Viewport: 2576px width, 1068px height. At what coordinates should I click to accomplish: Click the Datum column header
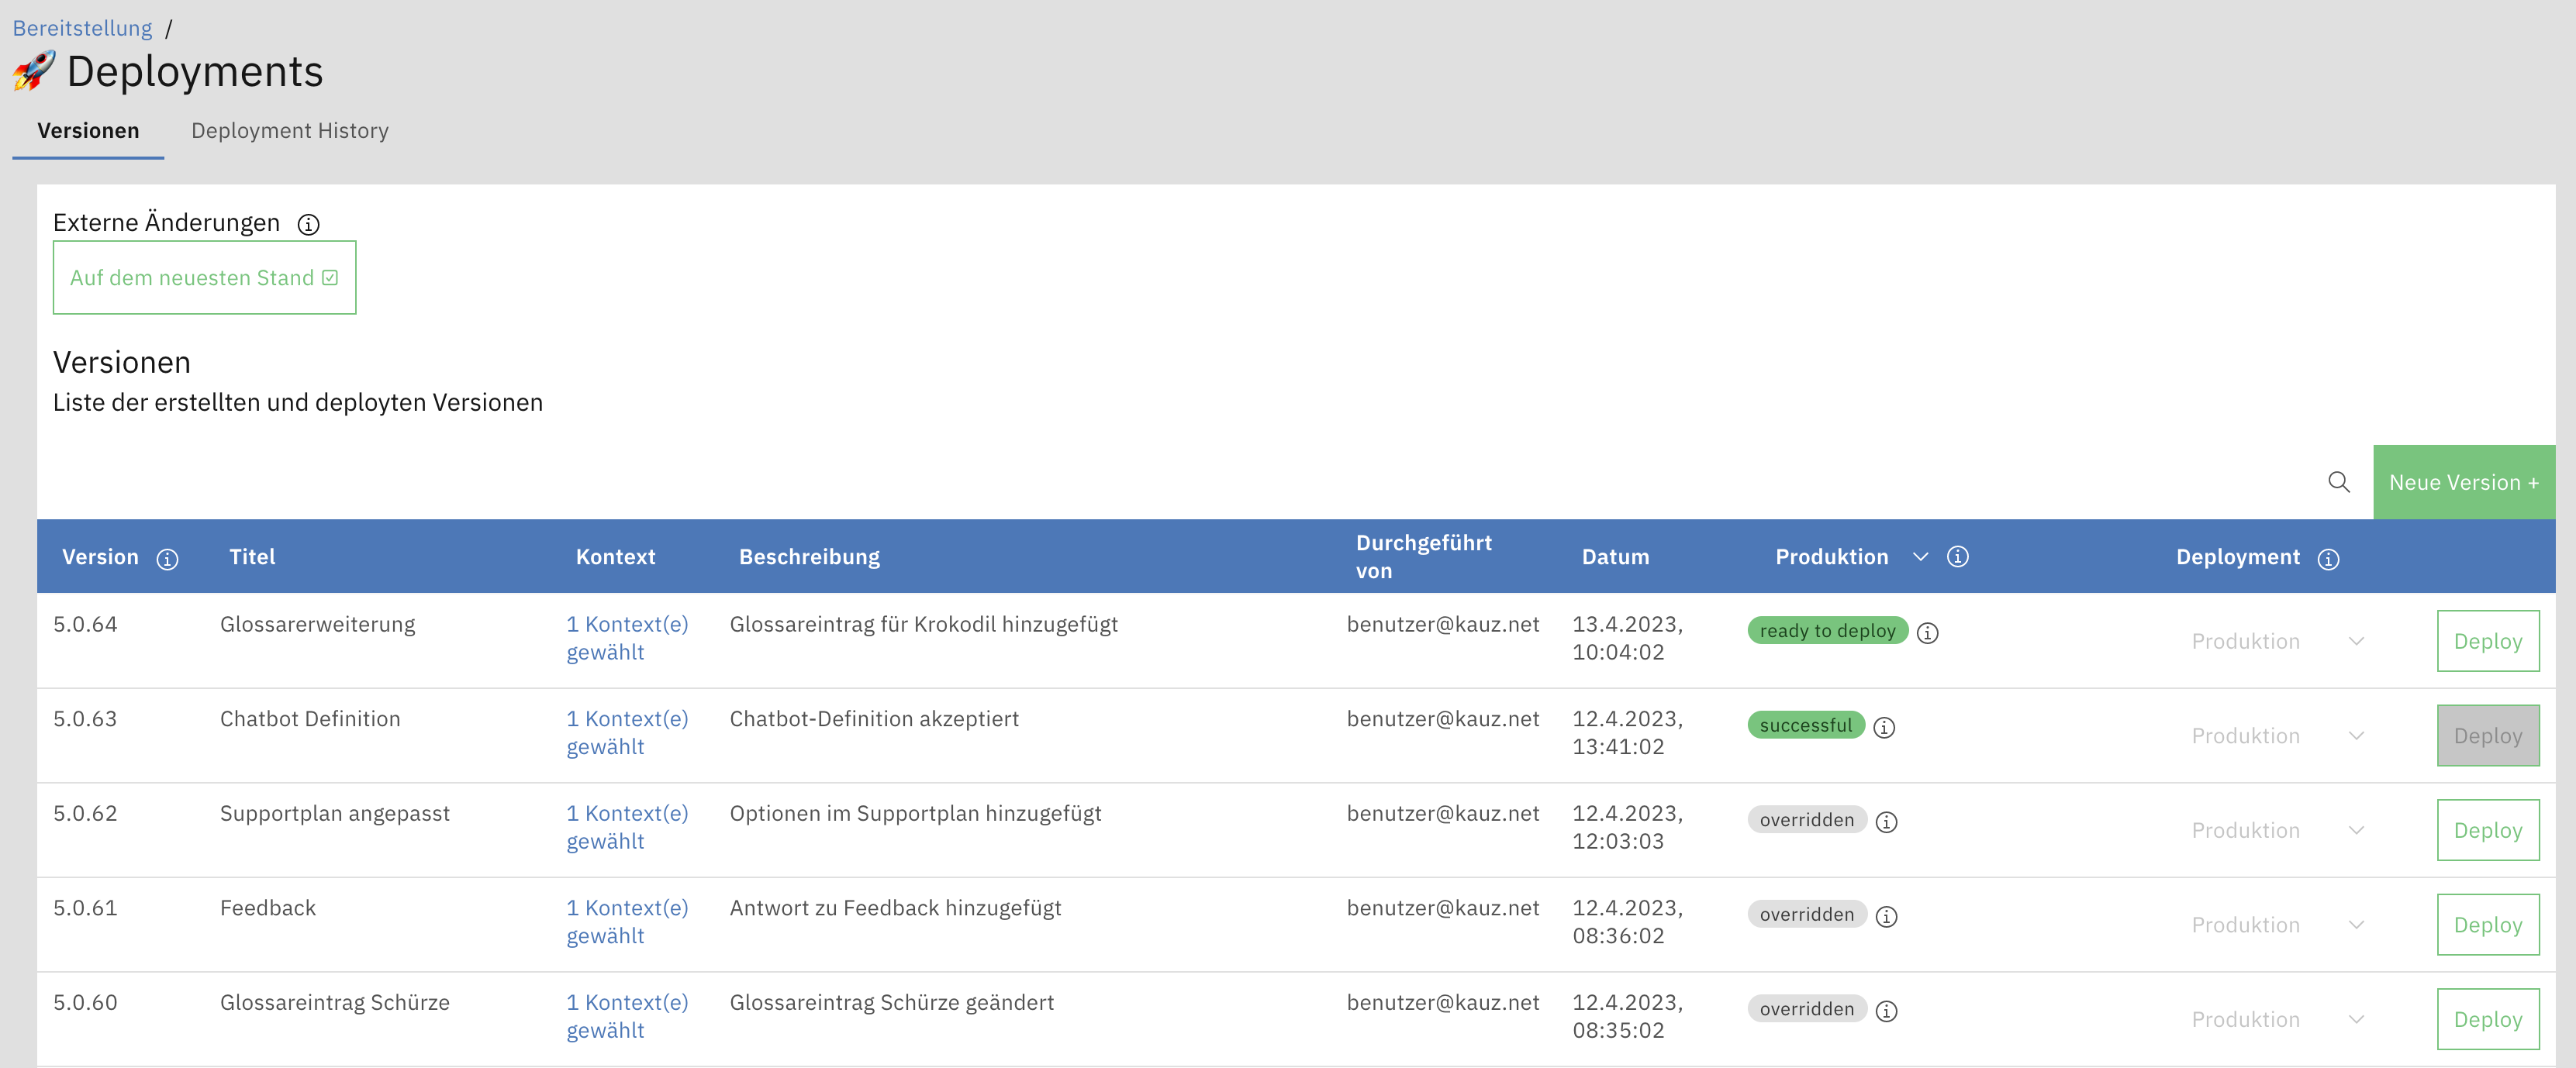click(1615, 557)
